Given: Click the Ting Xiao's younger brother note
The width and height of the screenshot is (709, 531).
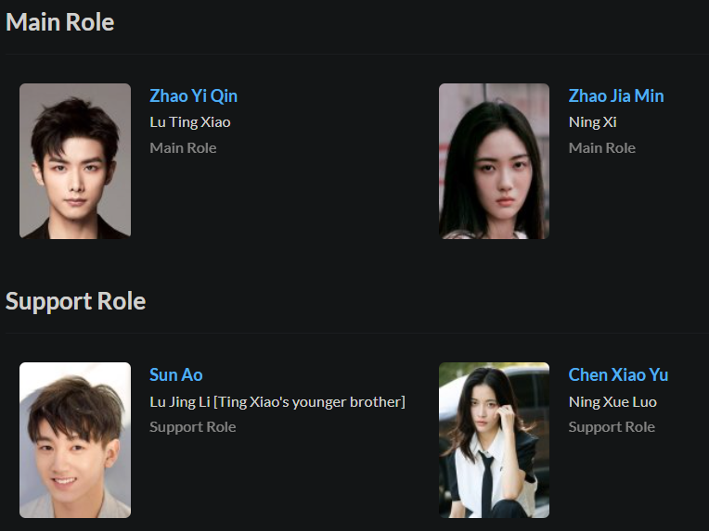Looking at the screenshot, I should pos(309,402).
